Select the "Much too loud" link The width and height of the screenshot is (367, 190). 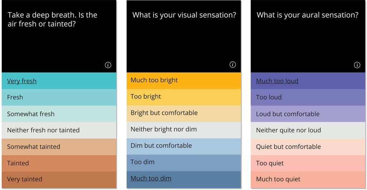[x=277, y=81]
